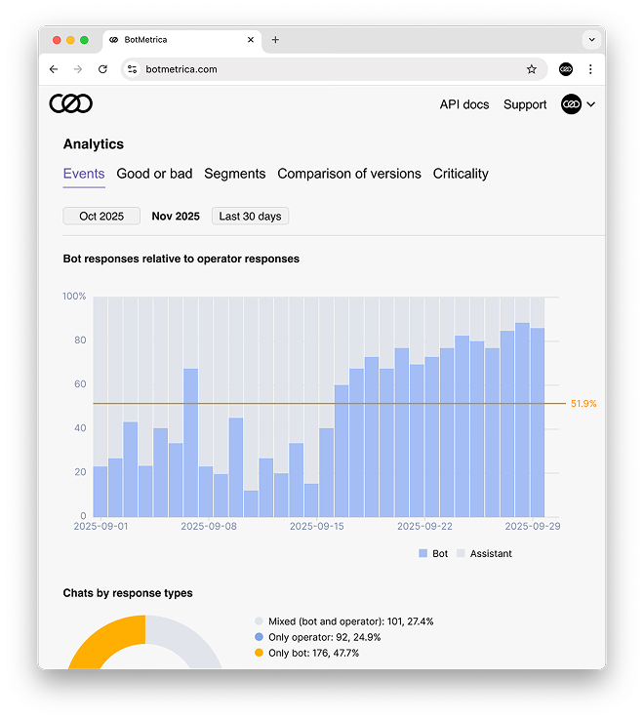Click the BotMetrica logo in header

[x=71, y=104]
